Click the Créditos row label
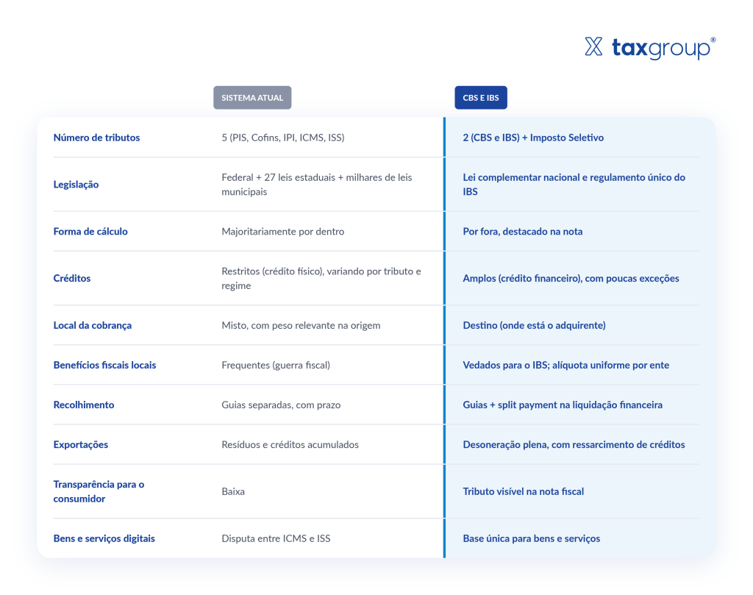 [x=71, y=278]
